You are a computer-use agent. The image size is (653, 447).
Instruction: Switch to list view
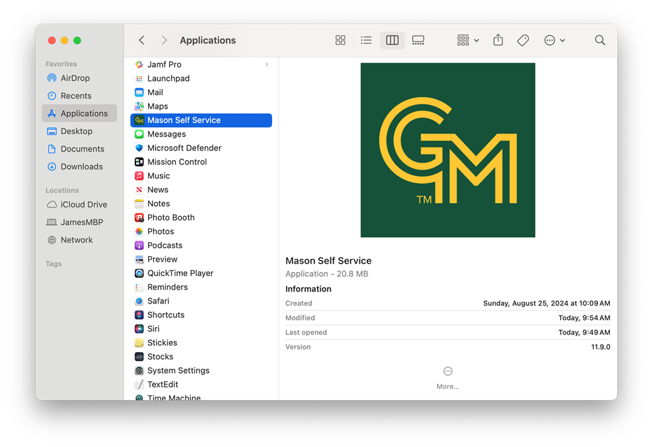coord(366,40)
